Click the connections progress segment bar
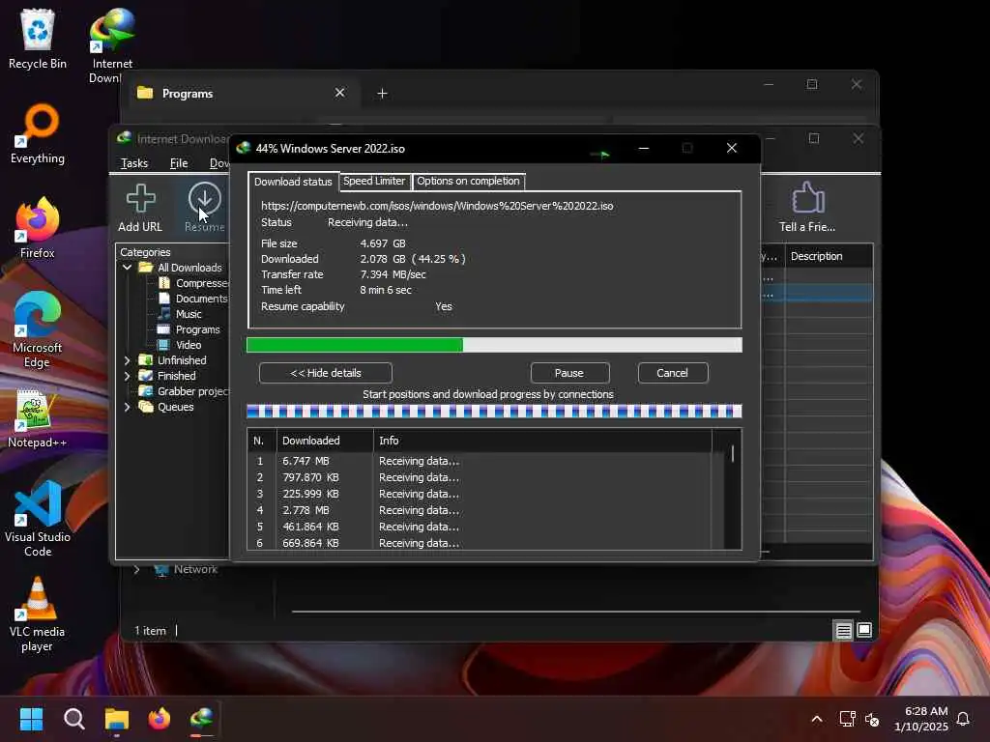Viewport: 990px width, 742px height. pyautogui.click(x=494, y=412)
